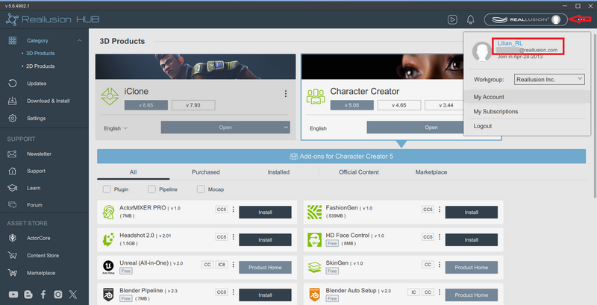This screenshot has width=597, height=305.
Task: Switch to the Marketplace tab
Action: pos(431,172)
